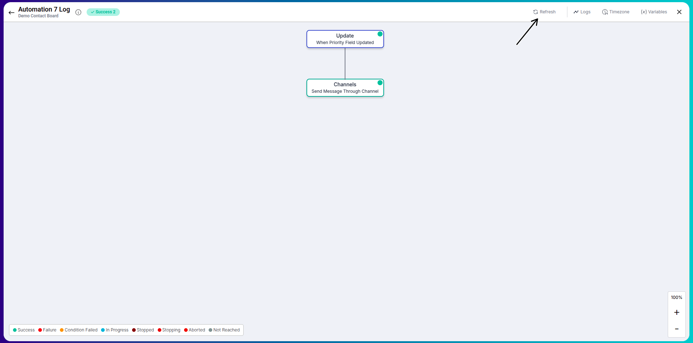Click the Stopping legend entry
Viewport: 693px width, 343px height.
(x=169, y=330)
